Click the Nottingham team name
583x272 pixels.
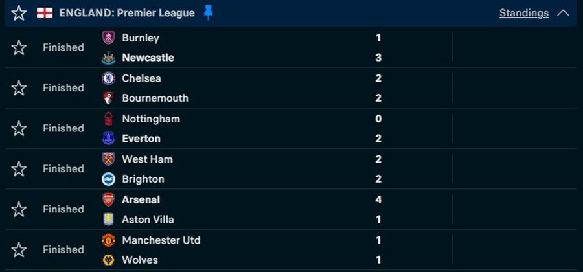(x=151, y=119)
